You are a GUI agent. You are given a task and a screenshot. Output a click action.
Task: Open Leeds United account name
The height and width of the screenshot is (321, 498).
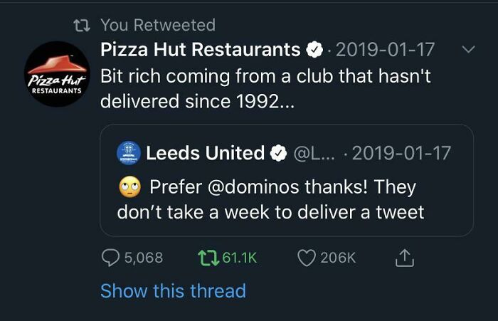coord(205,153)
